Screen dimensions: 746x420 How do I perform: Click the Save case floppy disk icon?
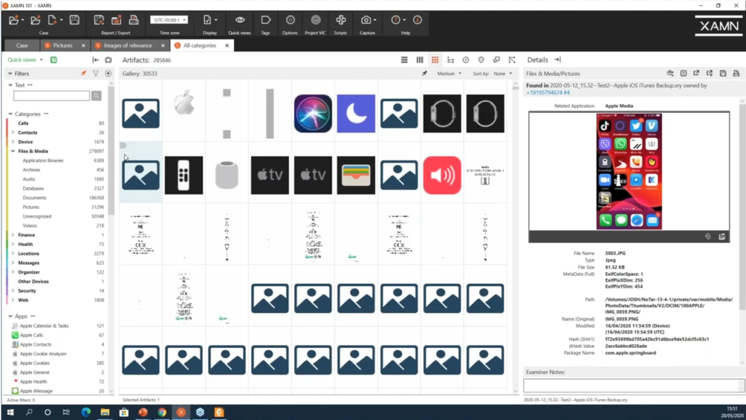(x=74, y=20)
